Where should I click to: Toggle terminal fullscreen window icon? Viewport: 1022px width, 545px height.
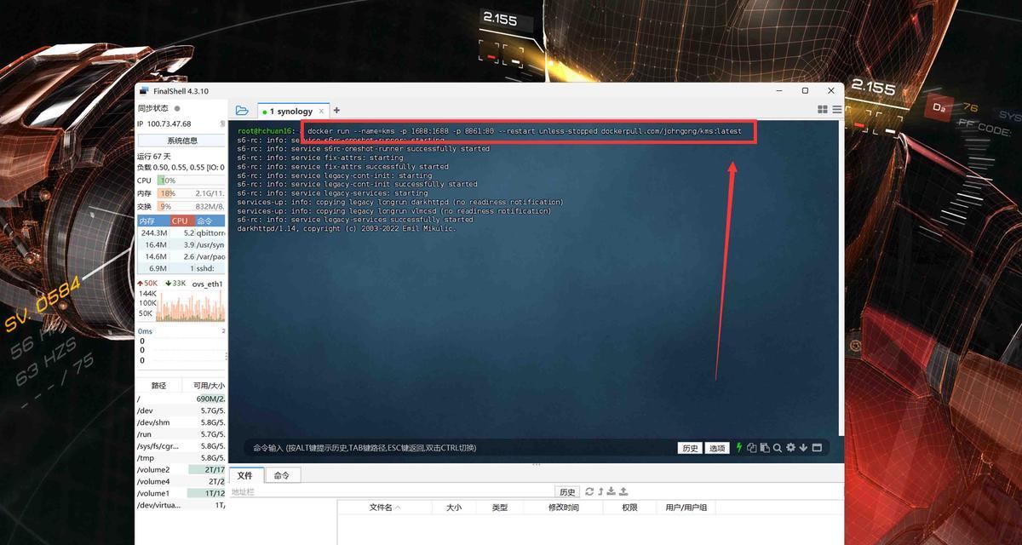click(x=817, y=447)
